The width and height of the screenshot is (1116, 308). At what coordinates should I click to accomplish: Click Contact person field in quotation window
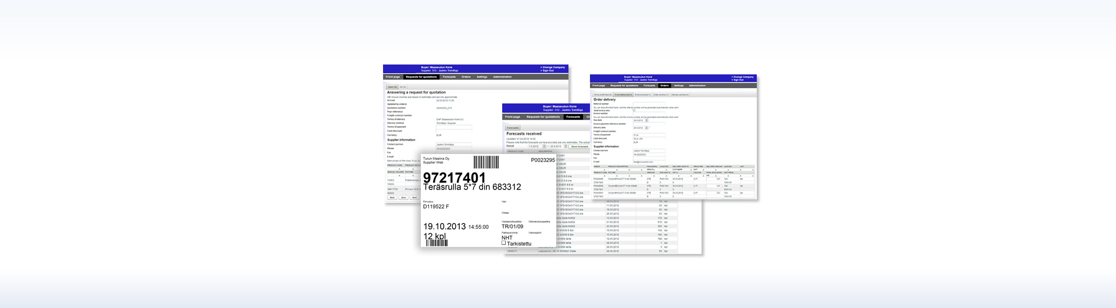click(x=454, y=144)
